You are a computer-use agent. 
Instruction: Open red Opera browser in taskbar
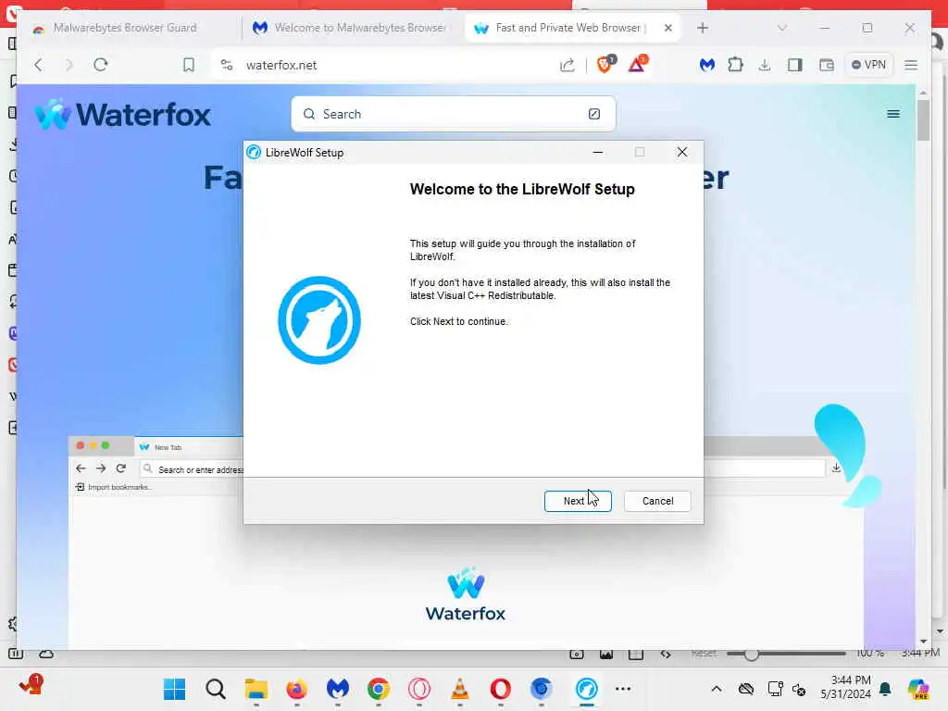[x=501, y=689]
